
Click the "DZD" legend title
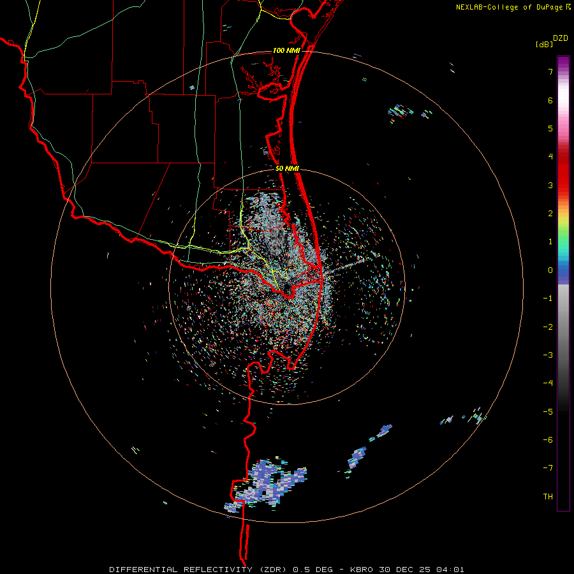(561, 38)
